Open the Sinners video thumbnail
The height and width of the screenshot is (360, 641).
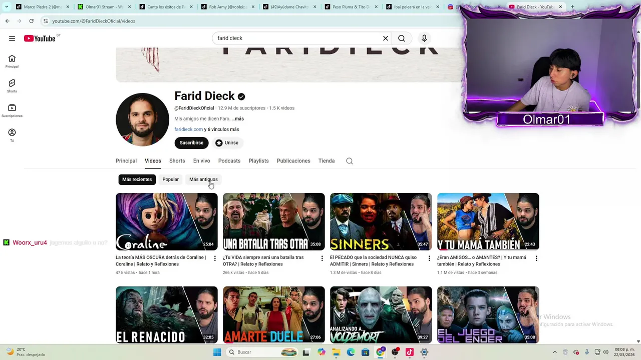[x=381, y=221]
